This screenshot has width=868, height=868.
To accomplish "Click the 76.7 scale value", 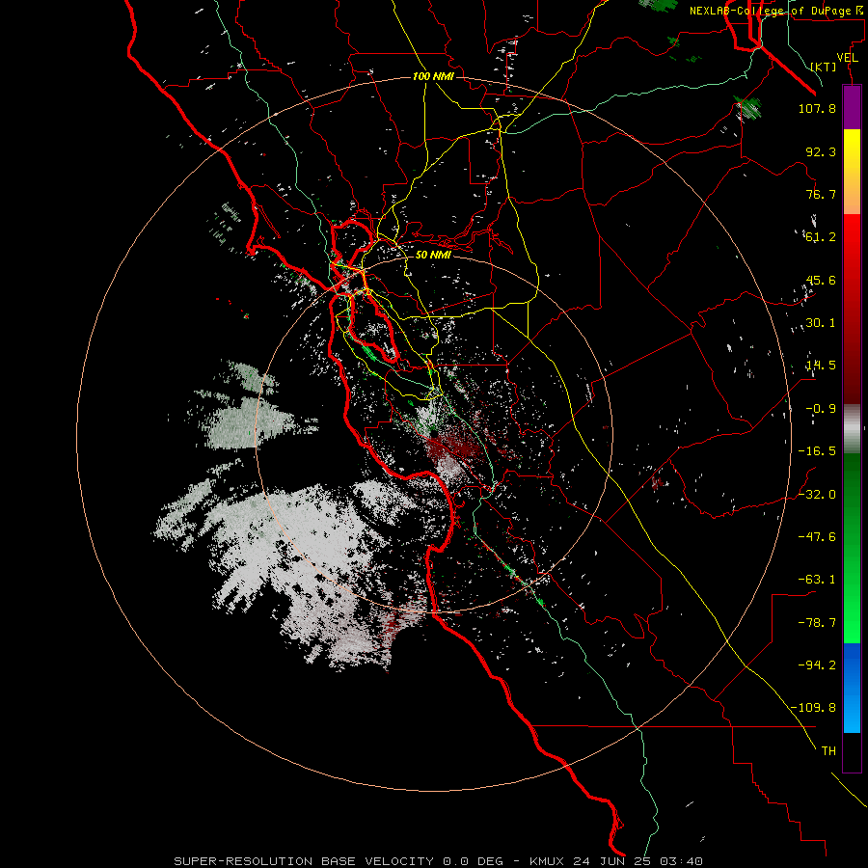I will [x=821, y=194].
